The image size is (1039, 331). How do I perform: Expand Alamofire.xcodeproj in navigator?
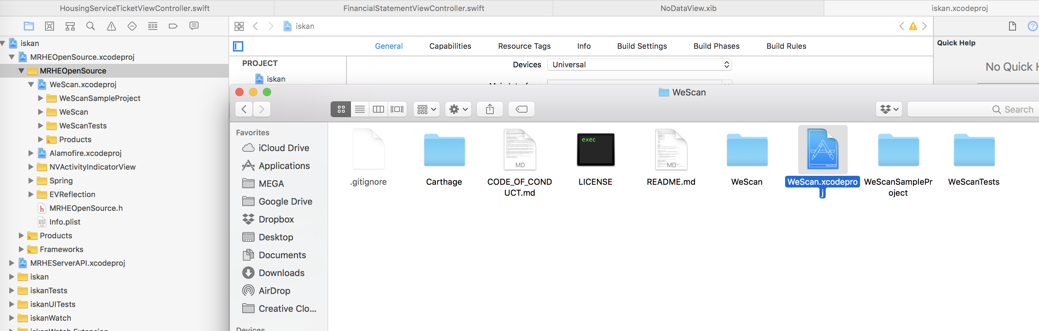31,153
